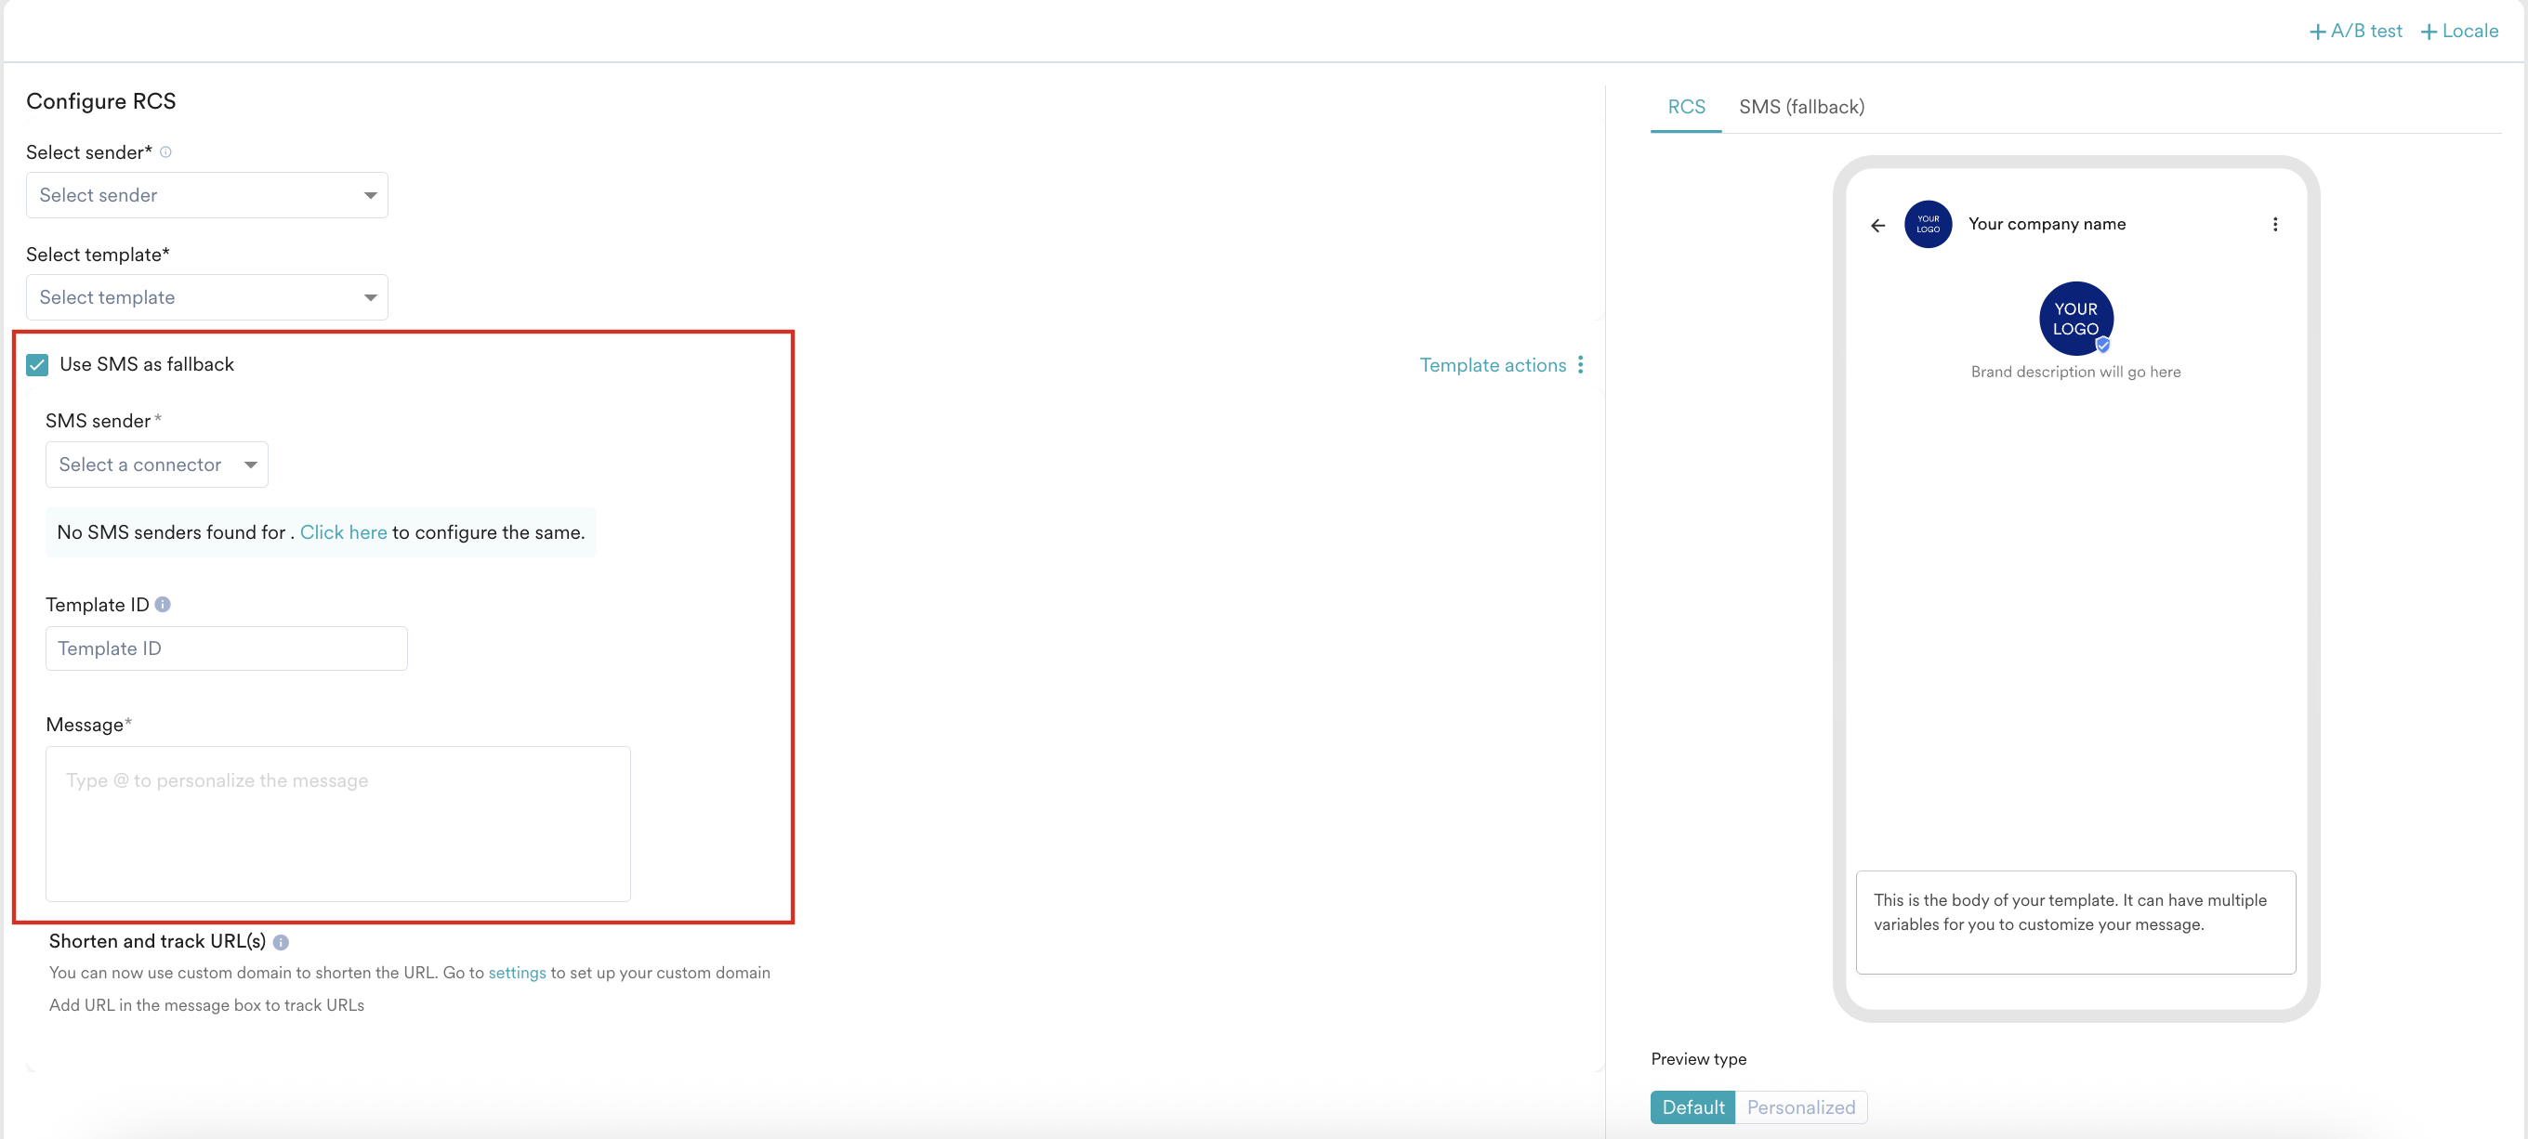Image resolution: width=2528 pixels, height=1139 pixels.
Task: Open settings to set up custom domain
Action: coord(516,972)
